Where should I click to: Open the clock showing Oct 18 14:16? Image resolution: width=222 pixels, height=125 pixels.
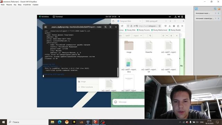111,17
